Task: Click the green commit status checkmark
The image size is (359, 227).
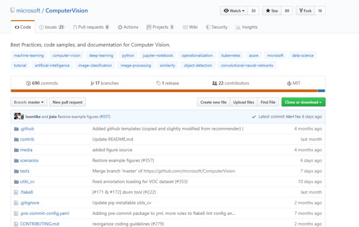Action: [x=254, y=117]
